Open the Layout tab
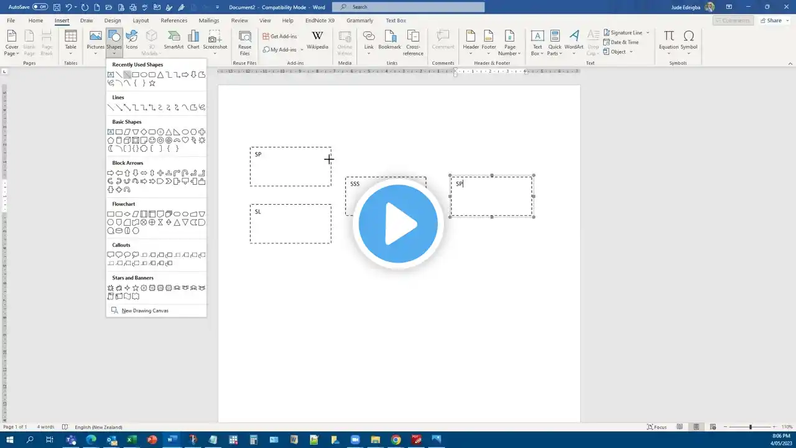The width and height of the screenshot is (796, 448). point(141,21)
